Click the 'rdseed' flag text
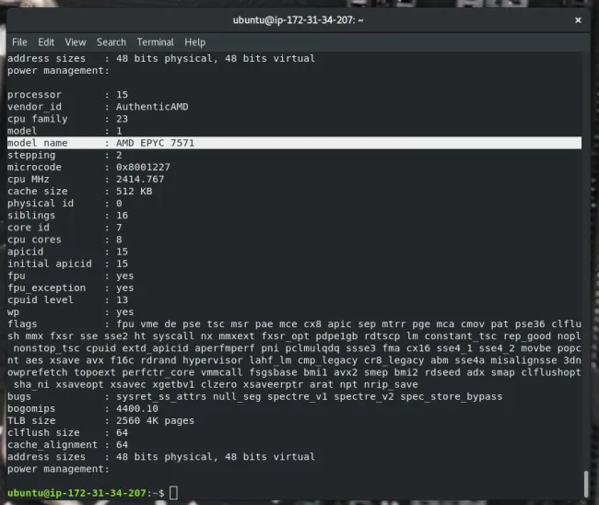599x505 pixels. 442,372
